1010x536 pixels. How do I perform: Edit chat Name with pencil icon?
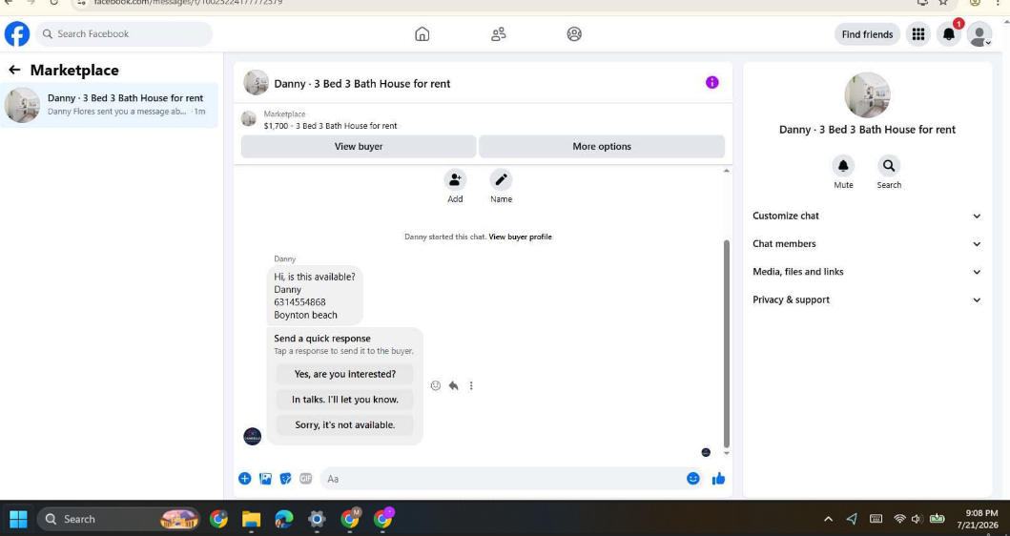tap(501, 179)
